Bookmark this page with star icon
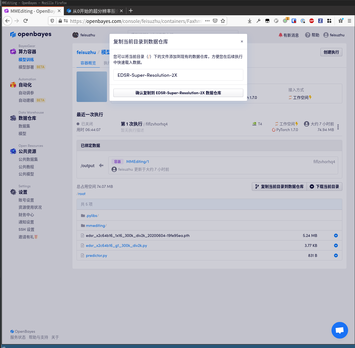The width and height of the screenshot is (355, 348). click(223, 21)
